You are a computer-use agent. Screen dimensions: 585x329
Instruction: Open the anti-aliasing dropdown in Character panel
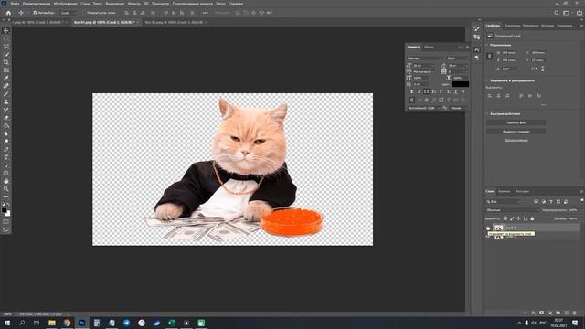coord(458,108)
